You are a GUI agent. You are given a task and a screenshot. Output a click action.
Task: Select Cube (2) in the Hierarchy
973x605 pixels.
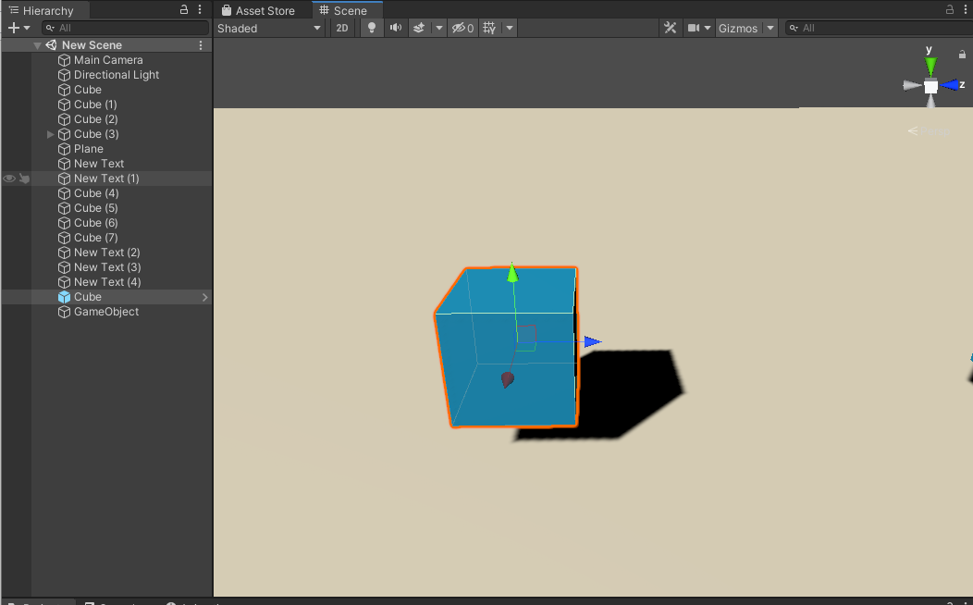click(96, 119)
